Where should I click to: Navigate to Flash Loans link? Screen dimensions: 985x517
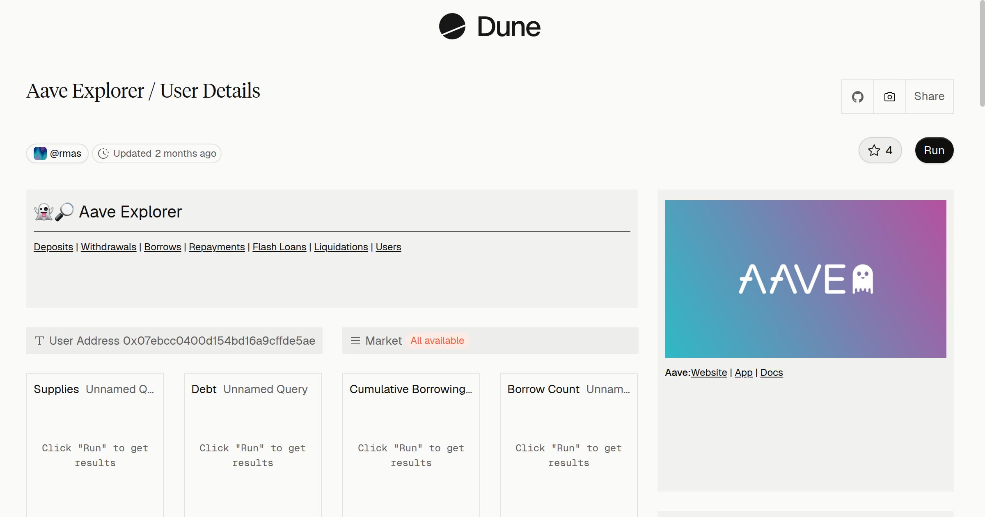click(279, 247)
